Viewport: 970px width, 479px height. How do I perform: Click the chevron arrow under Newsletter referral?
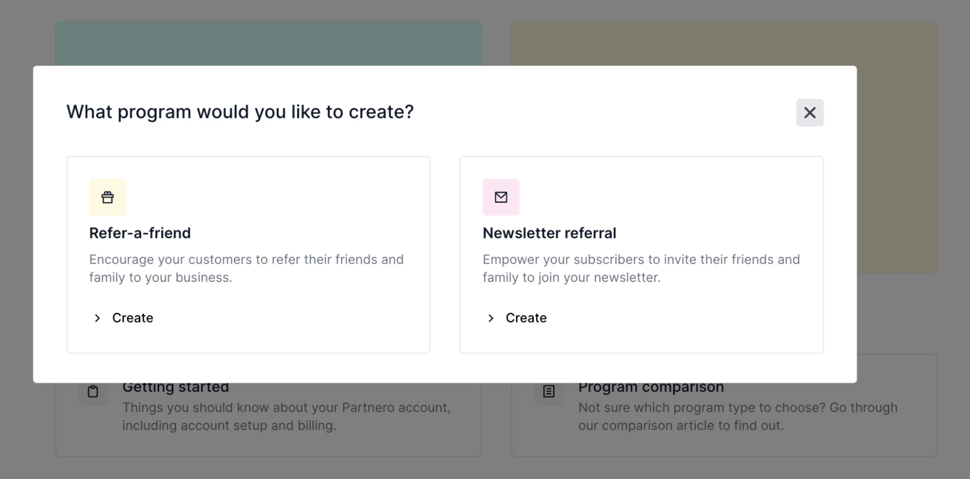[x=491, y=318]
